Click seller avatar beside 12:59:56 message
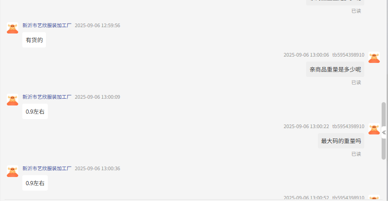Viewport: 388px width, 201px height. click(12, 28)
